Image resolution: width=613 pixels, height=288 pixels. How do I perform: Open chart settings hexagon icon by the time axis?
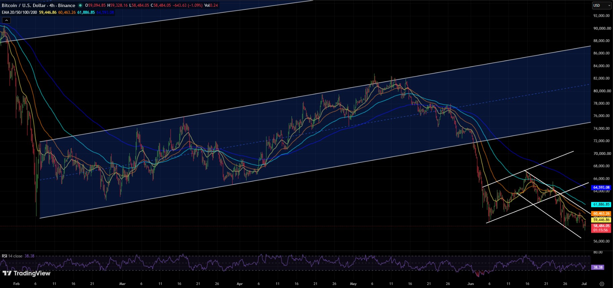tap(602, 284)
